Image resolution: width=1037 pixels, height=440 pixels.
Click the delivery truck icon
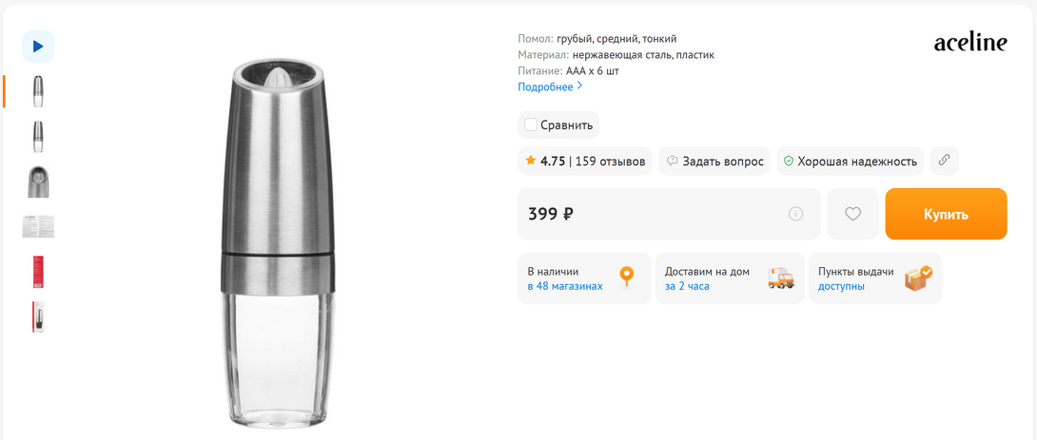780,278
